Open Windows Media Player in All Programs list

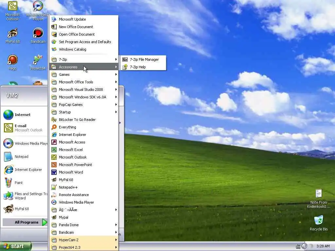click(x=84, y=202)
